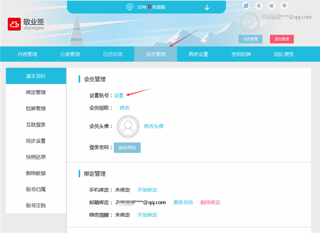Switch to the 系统设置 tab
320x233 pixels.
tap(198, 54)
